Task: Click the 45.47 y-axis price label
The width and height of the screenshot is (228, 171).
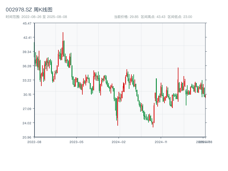Action: pos(27,23)
